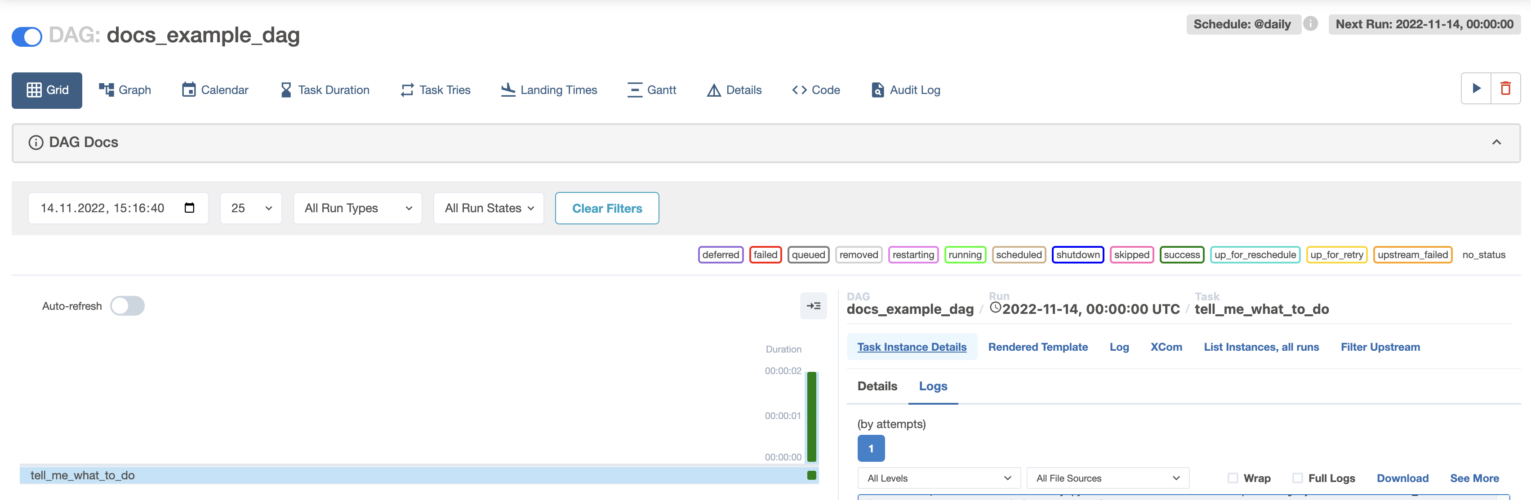The width and height of the screenshot is (1531, 500).
Task: Open the Gantt chart view
Action: click(x=651, y=90)
